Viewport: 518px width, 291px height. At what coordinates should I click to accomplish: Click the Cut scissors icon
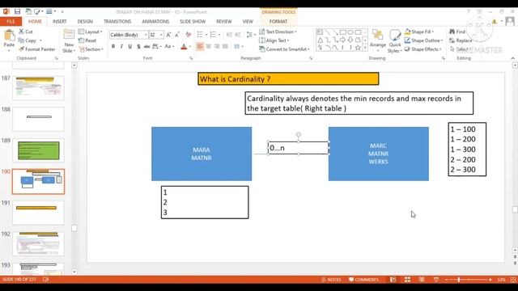pyautogui.click(x=22, y=32)
